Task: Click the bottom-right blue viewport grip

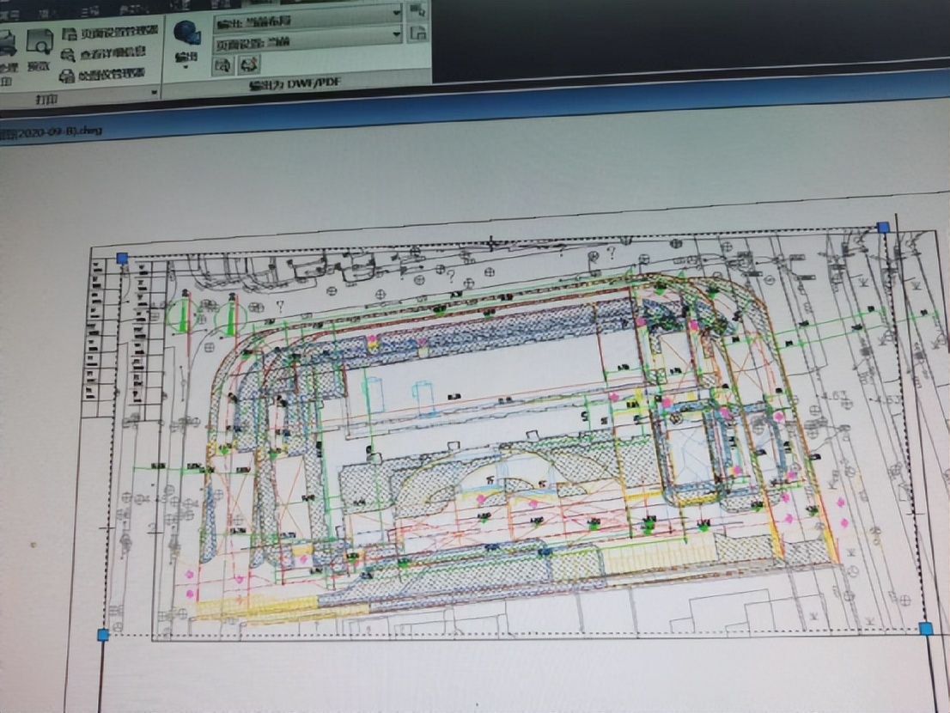Action: point(926,629)
